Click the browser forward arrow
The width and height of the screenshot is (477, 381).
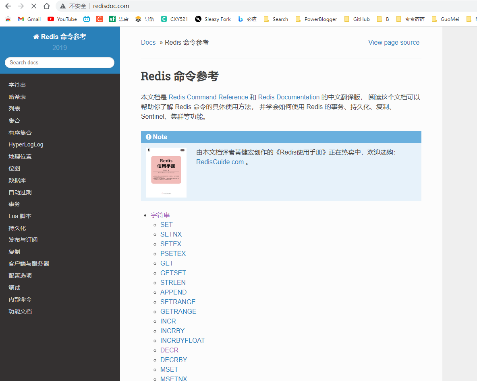[x=21, y=6]
